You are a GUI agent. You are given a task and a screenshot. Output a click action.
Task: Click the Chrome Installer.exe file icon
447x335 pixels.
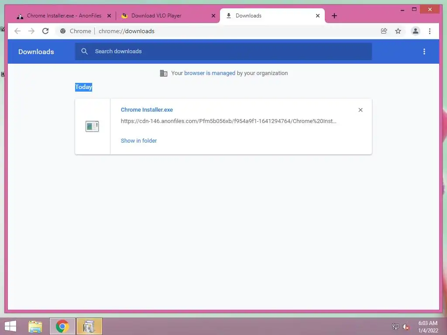point(92,126)
